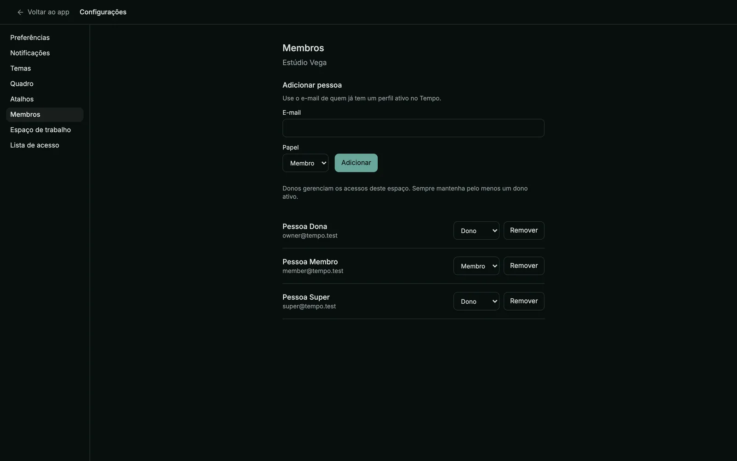Click the back arrow icon beside Voltar ao app
This screenshot has width=737, height=461.
20,12
